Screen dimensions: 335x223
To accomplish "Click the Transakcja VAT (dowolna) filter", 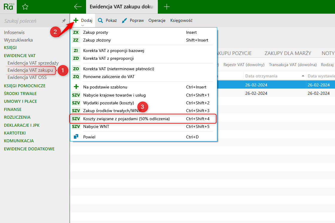I will point(293,65).
